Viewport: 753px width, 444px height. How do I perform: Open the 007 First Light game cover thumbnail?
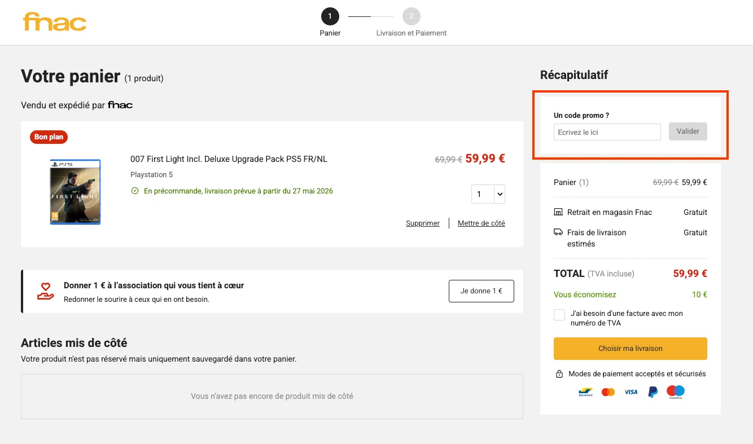(x=75, y=192)
